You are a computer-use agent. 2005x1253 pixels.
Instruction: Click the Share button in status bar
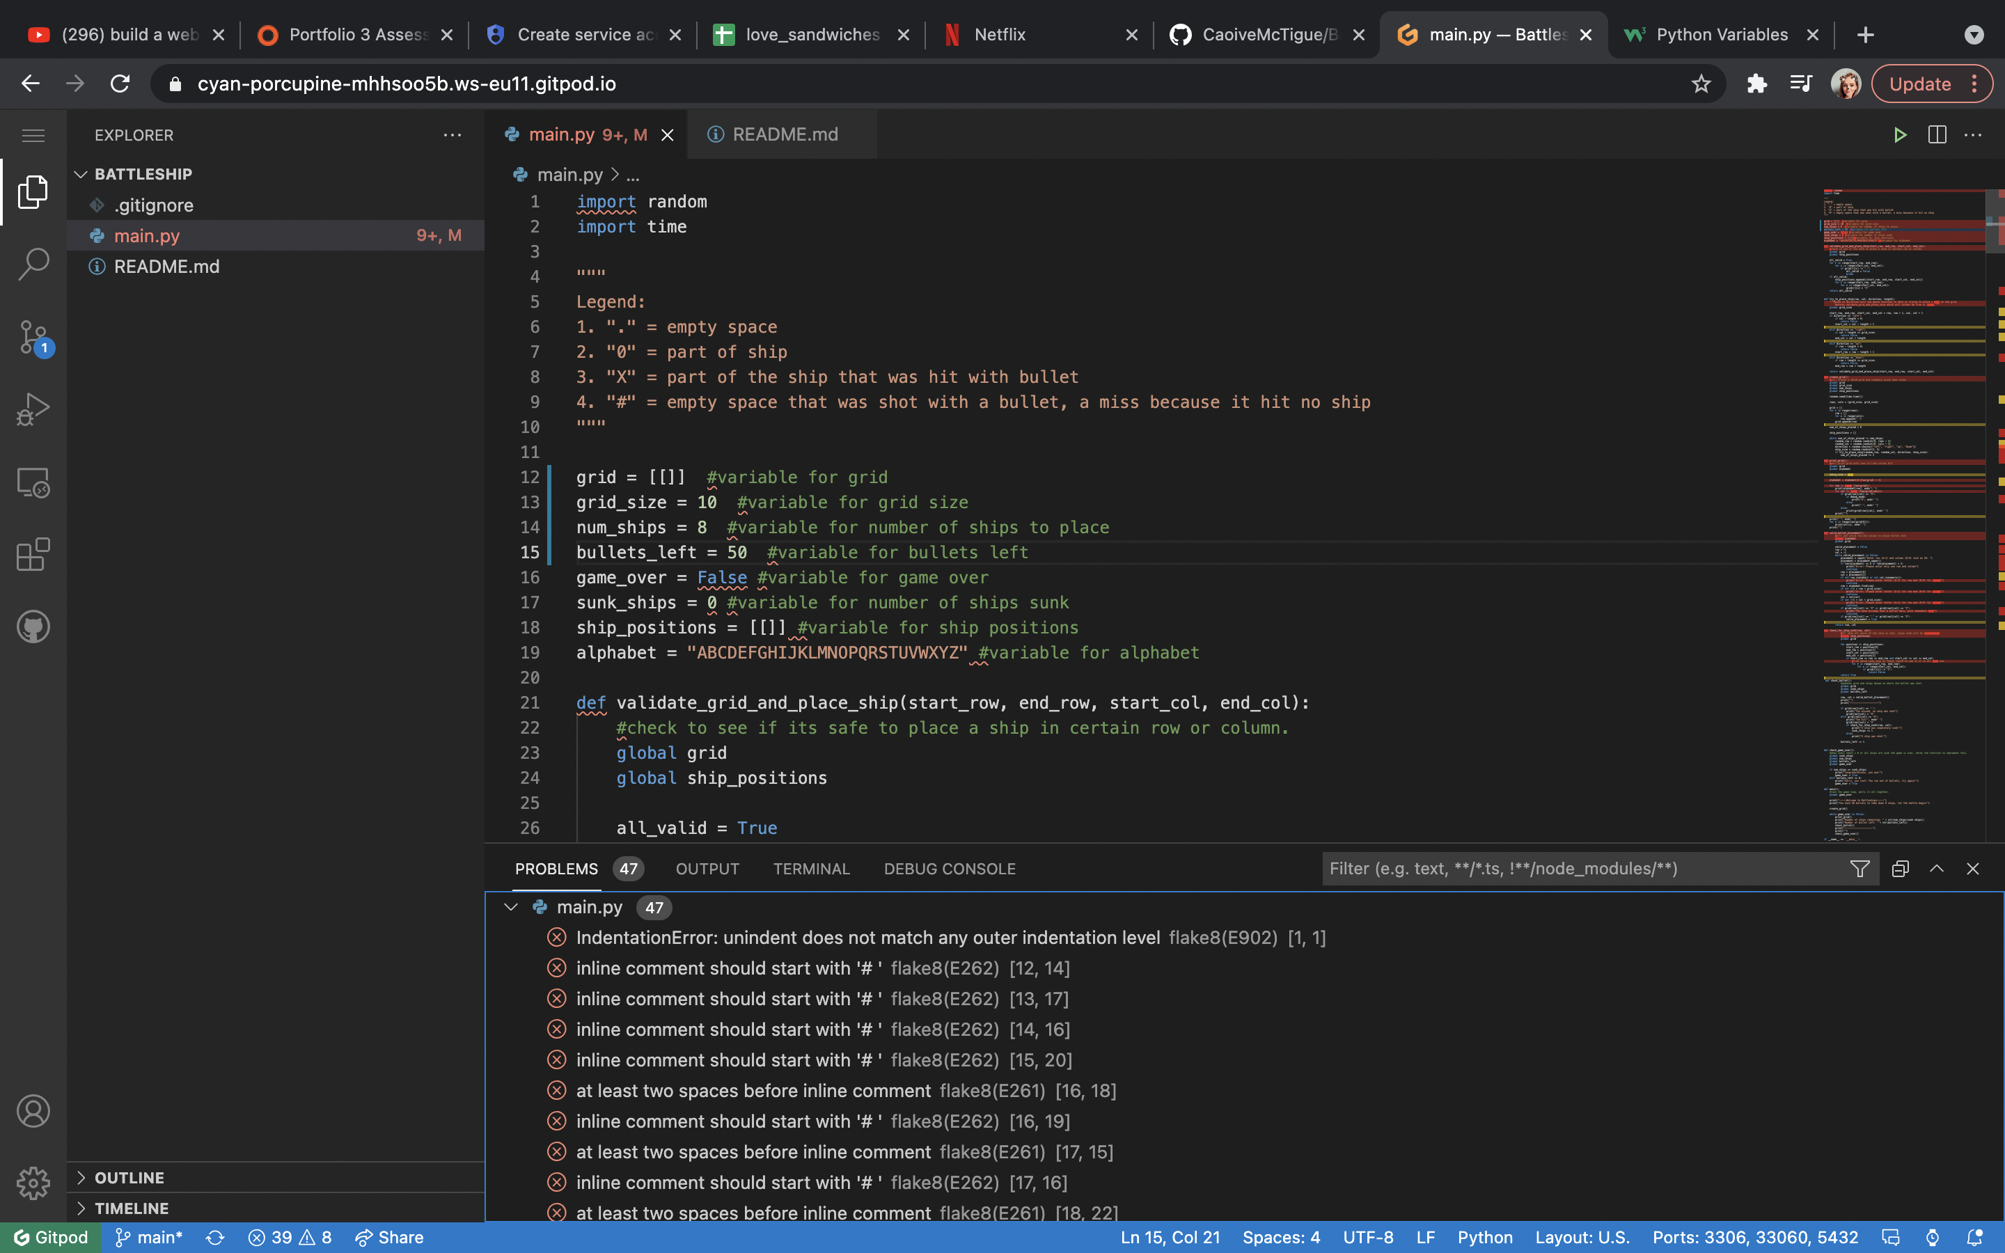point(389,1237)
